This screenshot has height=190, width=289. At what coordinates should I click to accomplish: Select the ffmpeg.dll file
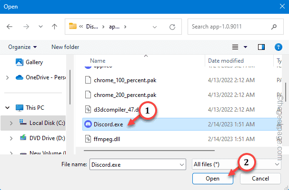point(107,139)
